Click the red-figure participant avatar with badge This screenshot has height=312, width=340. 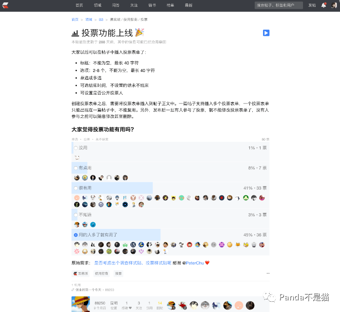tap(182, 305)
